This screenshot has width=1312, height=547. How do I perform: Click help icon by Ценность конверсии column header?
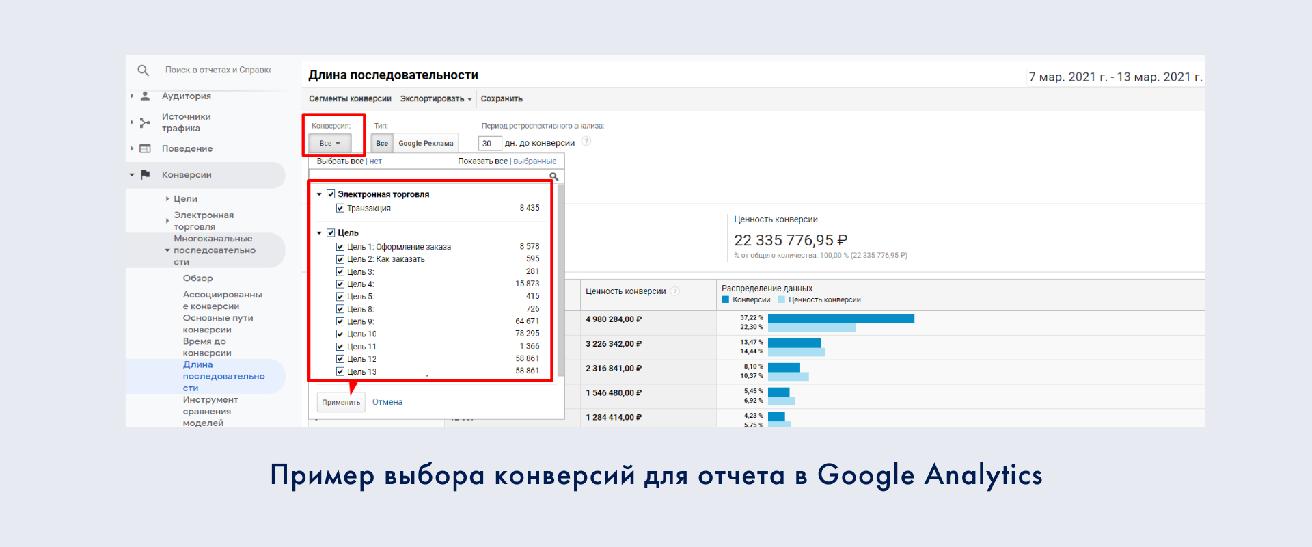pos(675,291)
